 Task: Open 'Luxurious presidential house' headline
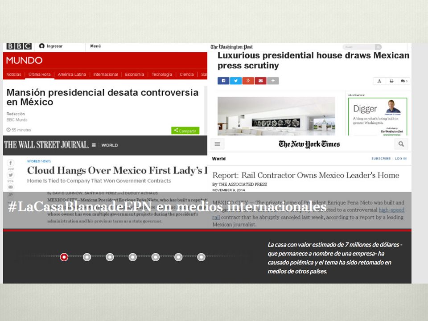click(x=313, y=60)
